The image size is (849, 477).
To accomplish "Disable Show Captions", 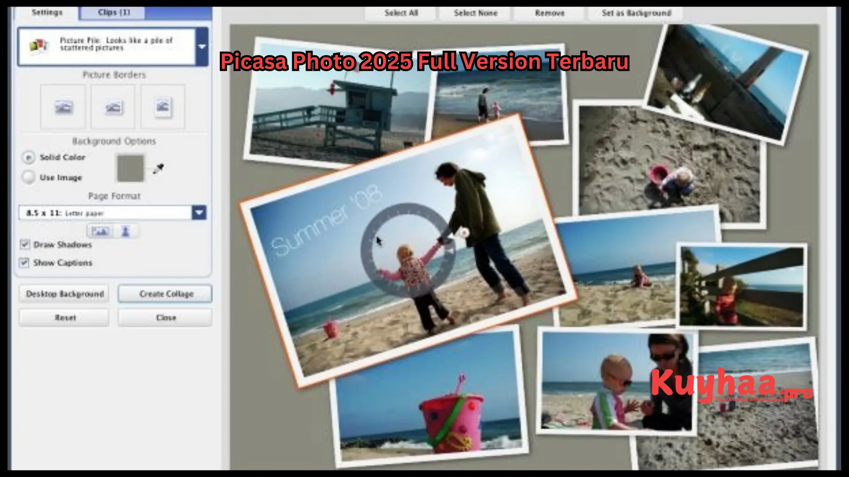I will pyautogui.click(x=24, y=262).
